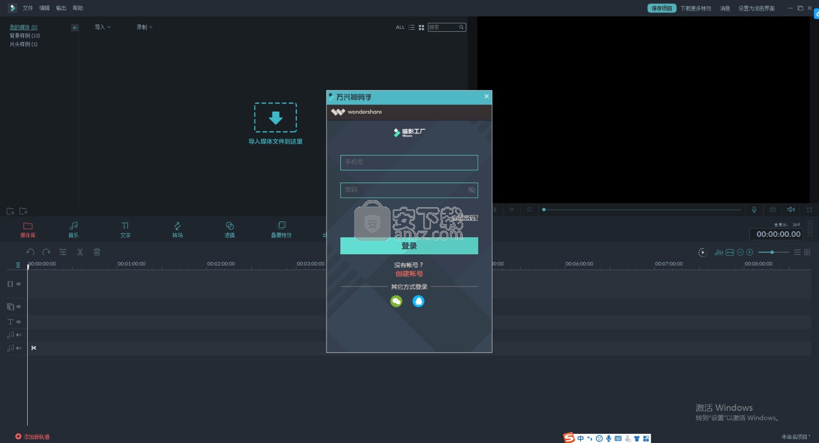Image resolution: width=819 pixels, height=443 pixels.
Task: Log in with QQ icon
Action: point(419,301)
